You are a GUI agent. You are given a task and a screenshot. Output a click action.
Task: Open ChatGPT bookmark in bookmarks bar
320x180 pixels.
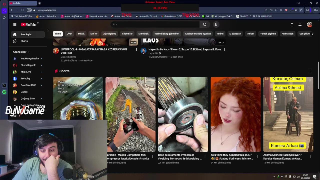click(x=242, y=16)
